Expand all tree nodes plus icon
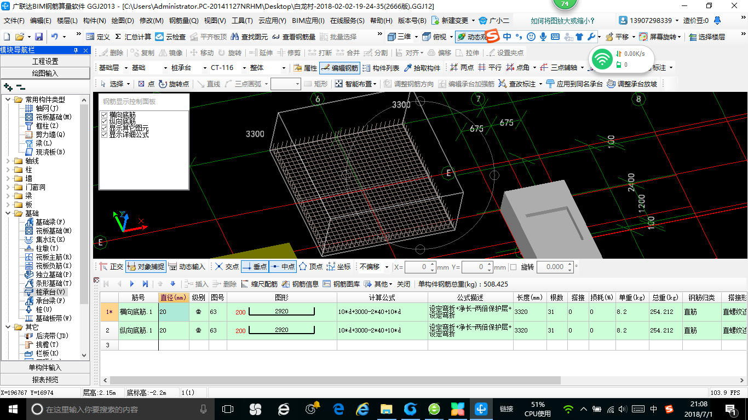 click(8, 87)
